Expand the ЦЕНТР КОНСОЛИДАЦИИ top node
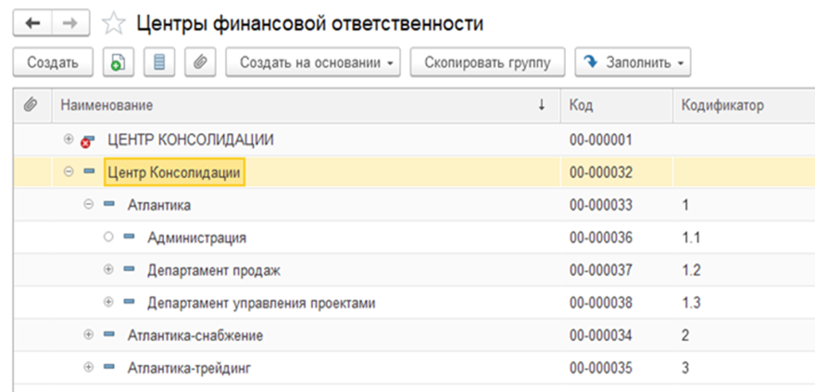The width and height of the screenshot is (815, 392). [x=68, y=140]
